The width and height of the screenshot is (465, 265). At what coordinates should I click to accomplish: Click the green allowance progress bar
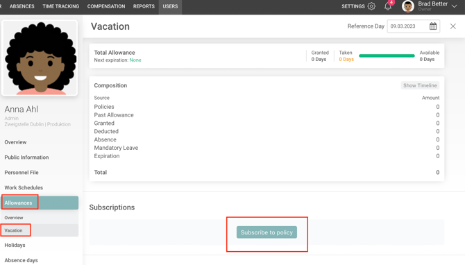[x=387, y=55]
